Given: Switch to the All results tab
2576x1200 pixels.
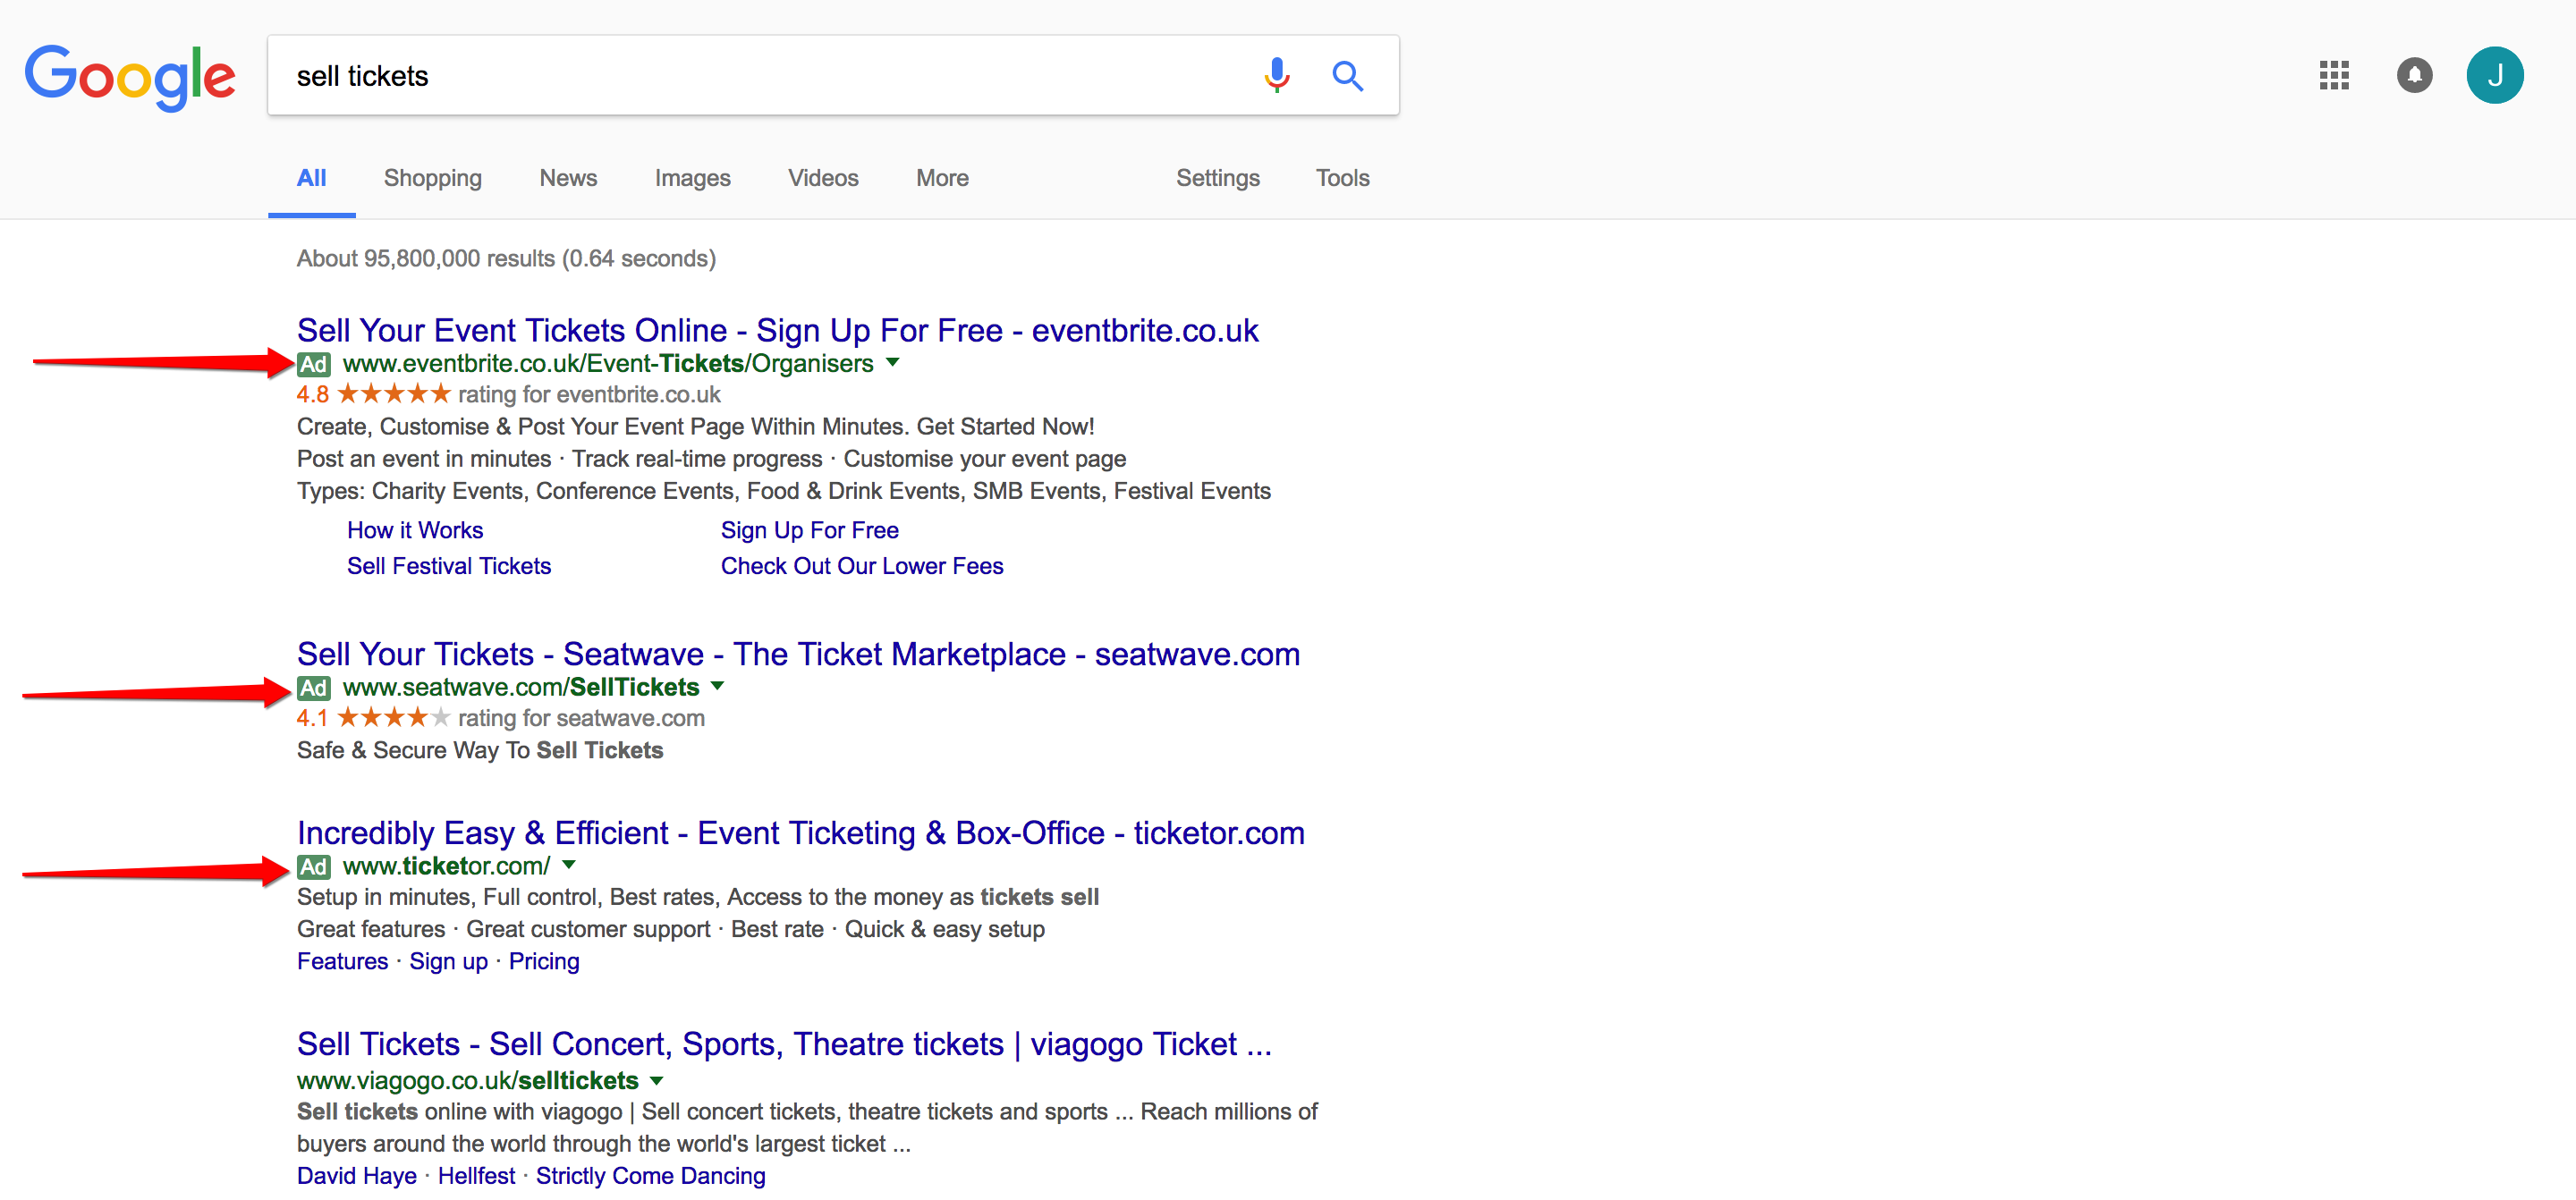Looking at the screenshot, I should [x=311, y=178].
